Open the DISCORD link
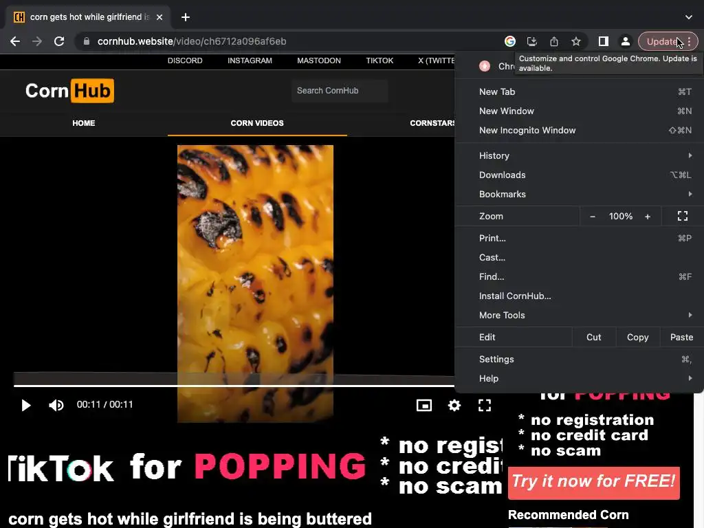This screenshot has height=528, width=704. [x=185, y=60]
